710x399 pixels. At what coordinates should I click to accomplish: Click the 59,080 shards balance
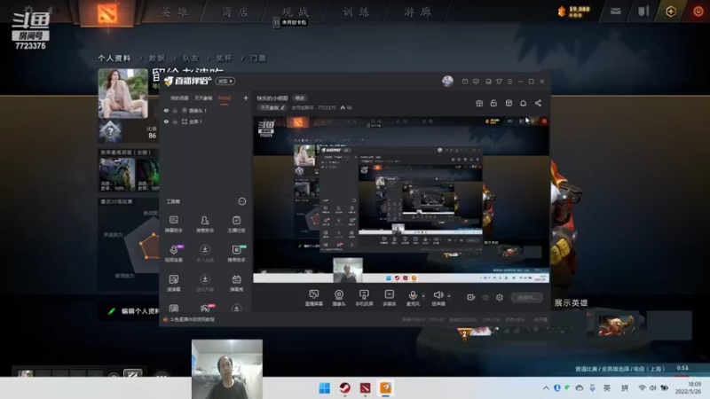tap(580, 9)
